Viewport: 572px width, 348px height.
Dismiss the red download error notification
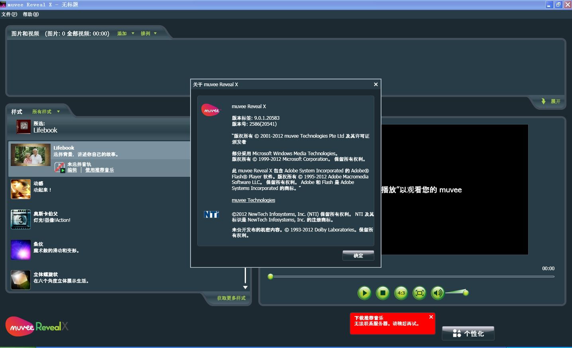(x=431, y=317)
